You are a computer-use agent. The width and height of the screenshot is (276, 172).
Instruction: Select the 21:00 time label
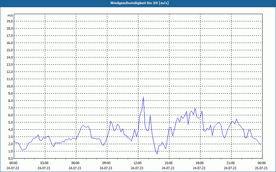(x=230, y=163)
